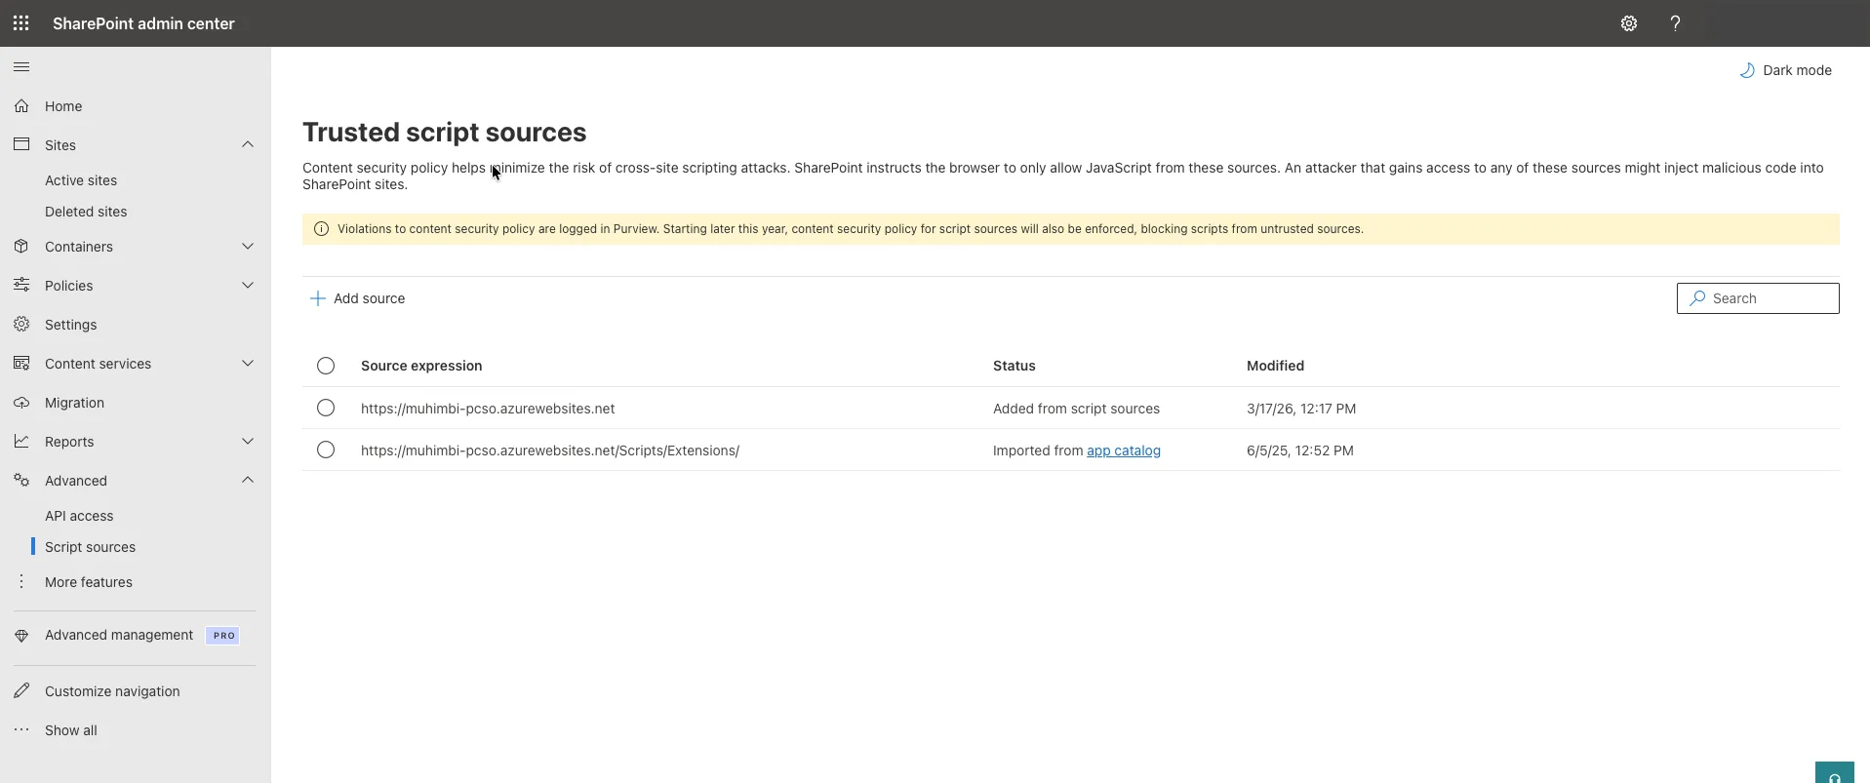Image resolution: width=1870 pixels, height=783 pixels.
Task: Collapse navigation with hamburger icon
Action: tap(21, 67)
